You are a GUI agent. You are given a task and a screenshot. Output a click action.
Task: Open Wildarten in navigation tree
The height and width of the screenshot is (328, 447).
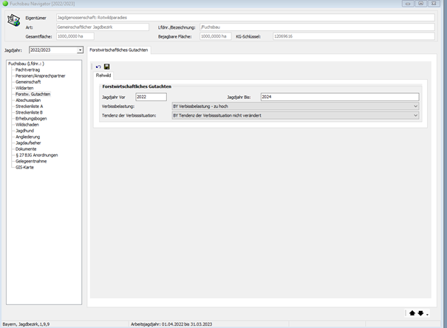point(25,87)
